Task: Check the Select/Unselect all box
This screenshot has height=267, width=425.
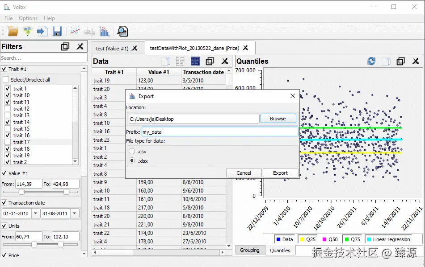Action: tap(6, 80)
